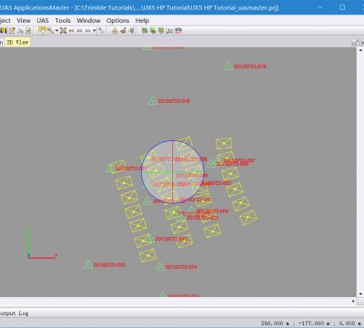
Task: Click the zoom-to-fit extents toolbar icon
Action: pos(63,30)
